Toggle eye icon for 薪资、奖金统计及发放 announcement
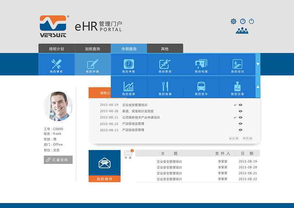 pyautogui.click(x=241, y=111)
